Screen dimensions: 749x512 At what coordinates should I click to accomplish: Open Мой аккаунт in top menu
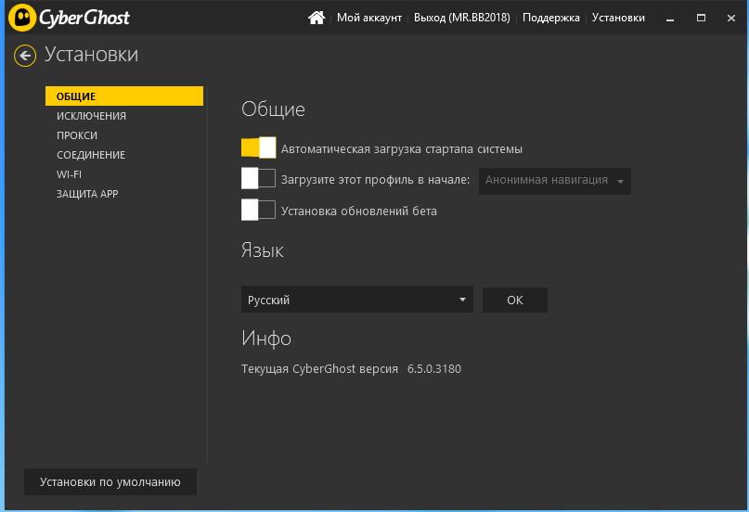point(369,18)
